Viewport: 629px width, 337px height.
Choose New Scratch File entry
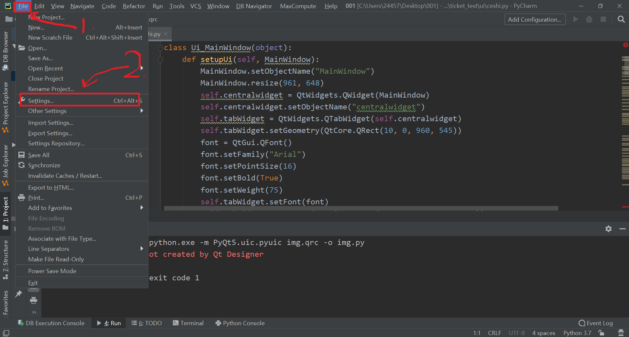point(82,38)
